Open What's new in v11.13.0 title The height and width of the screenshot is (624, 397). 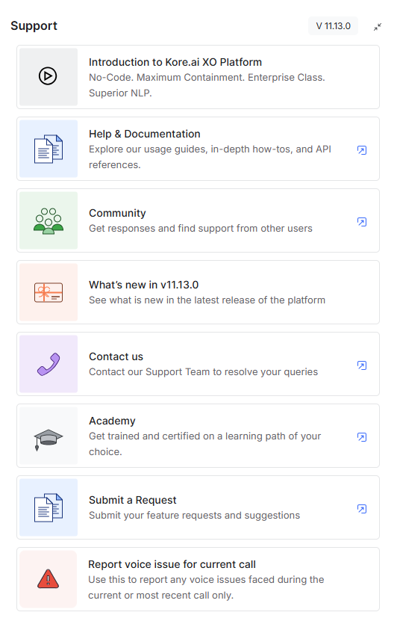pos(143,285)
